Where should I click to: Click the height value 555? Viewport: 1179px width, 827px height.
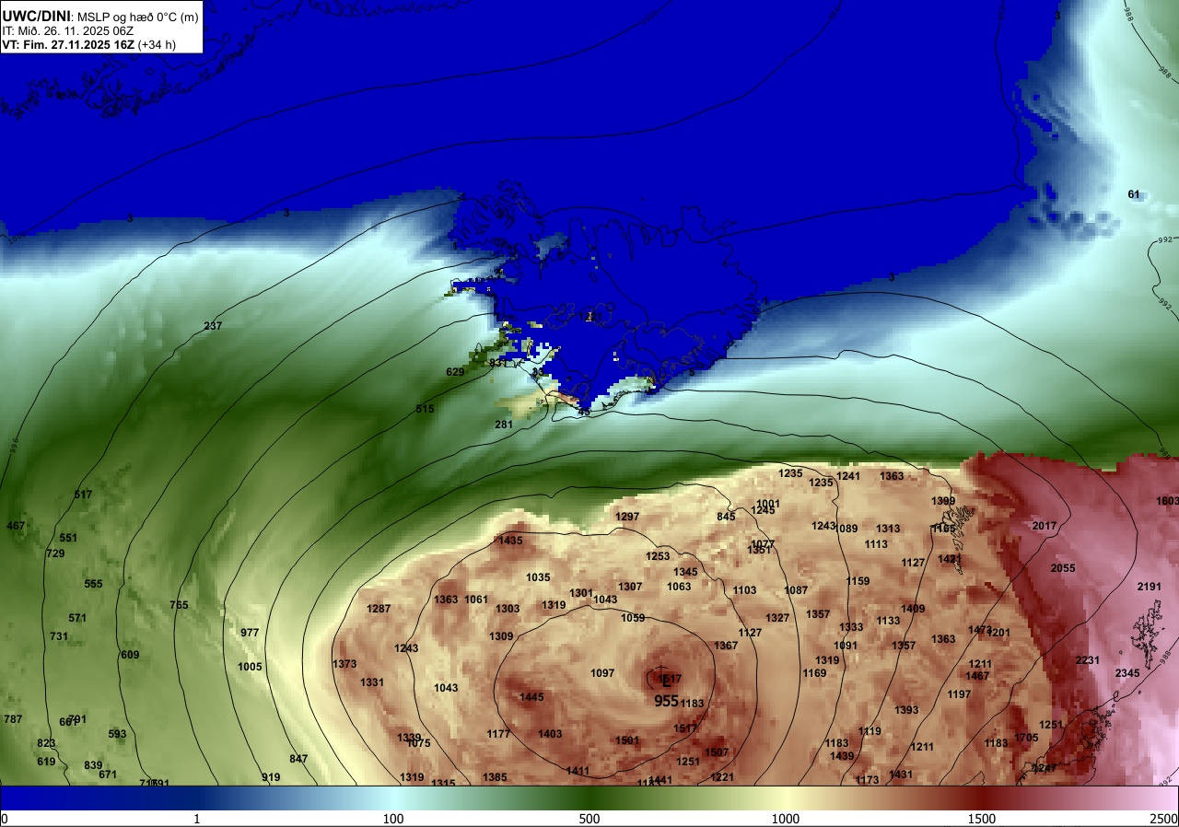[x=93, y=584]
